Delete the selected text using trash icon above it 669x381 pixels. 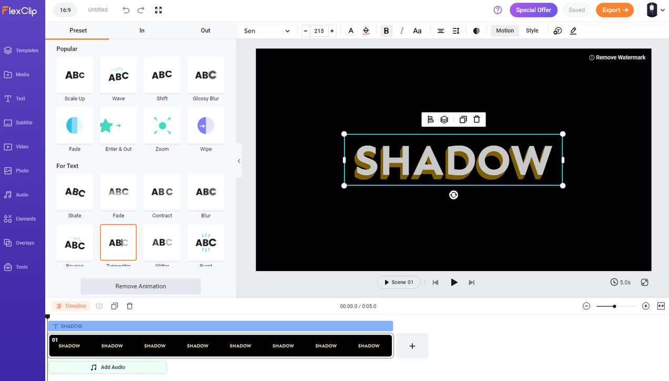click(477, 119)
